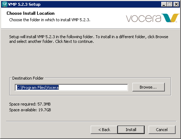Minimize the VMP 5.2.3 Setup window

coord(164,4)
